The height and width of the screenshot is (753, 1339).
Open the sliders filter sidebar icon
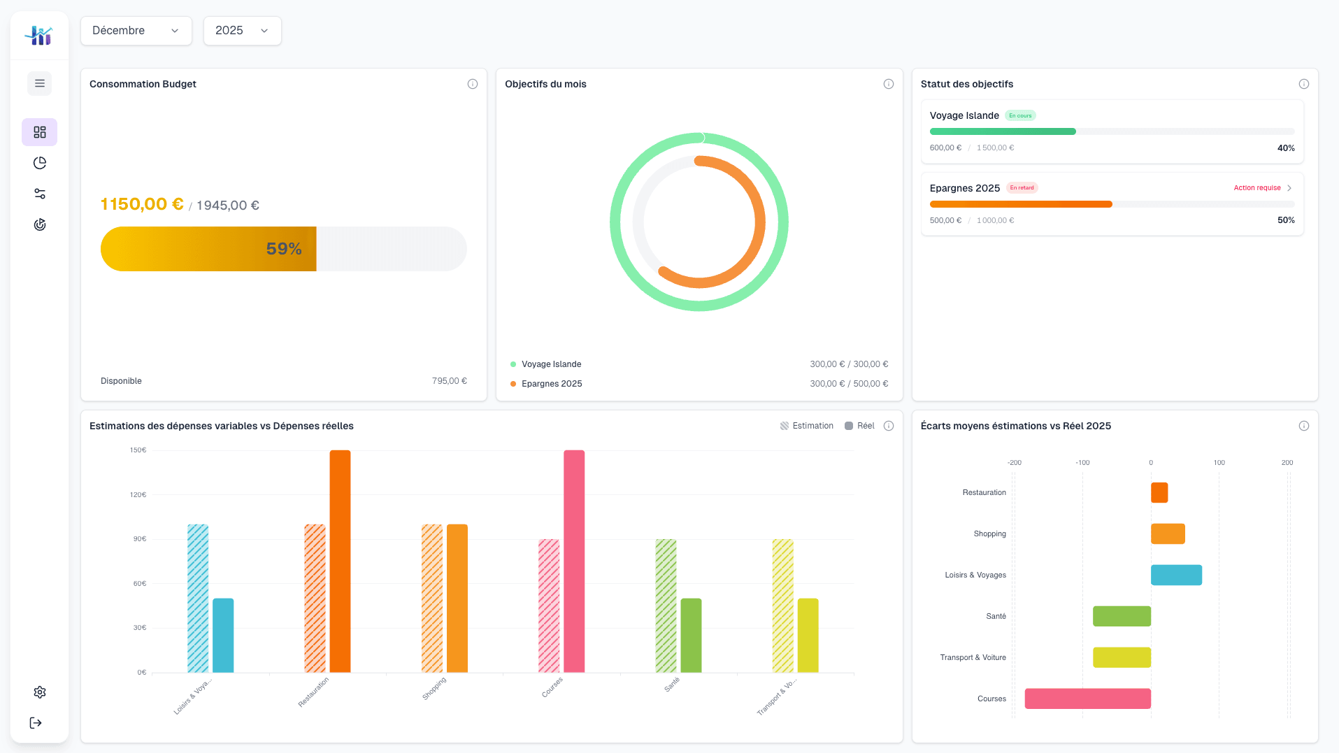pos(40,194)
